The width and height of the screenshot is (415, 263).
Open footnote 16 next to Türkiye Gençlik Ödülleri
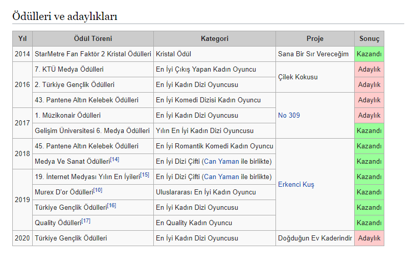coord(111,206)
